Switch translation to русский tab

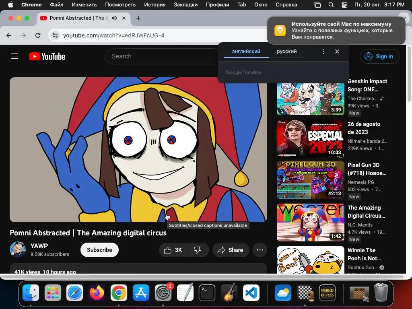pyautogui.click(x=286, y=51)
